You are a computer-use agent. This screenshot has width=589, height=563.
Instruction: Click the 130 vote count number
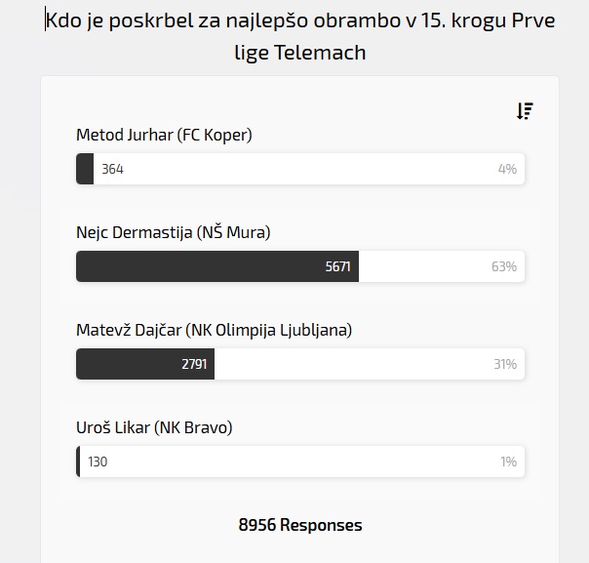pos(98,462)
